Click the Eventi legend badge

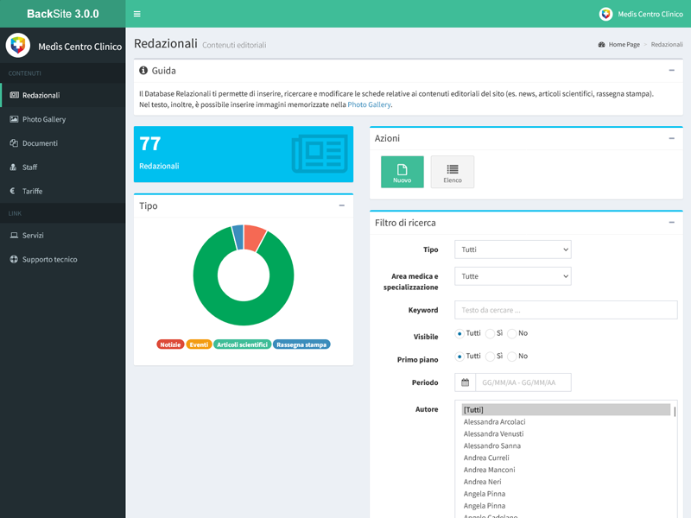pos(199,344)
